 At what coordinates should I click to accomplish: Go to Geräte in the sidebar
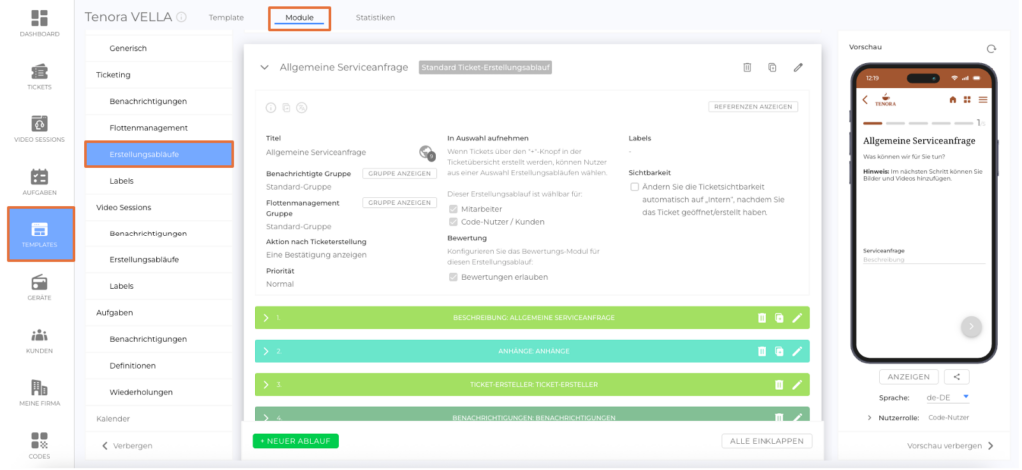coord(39,286)
